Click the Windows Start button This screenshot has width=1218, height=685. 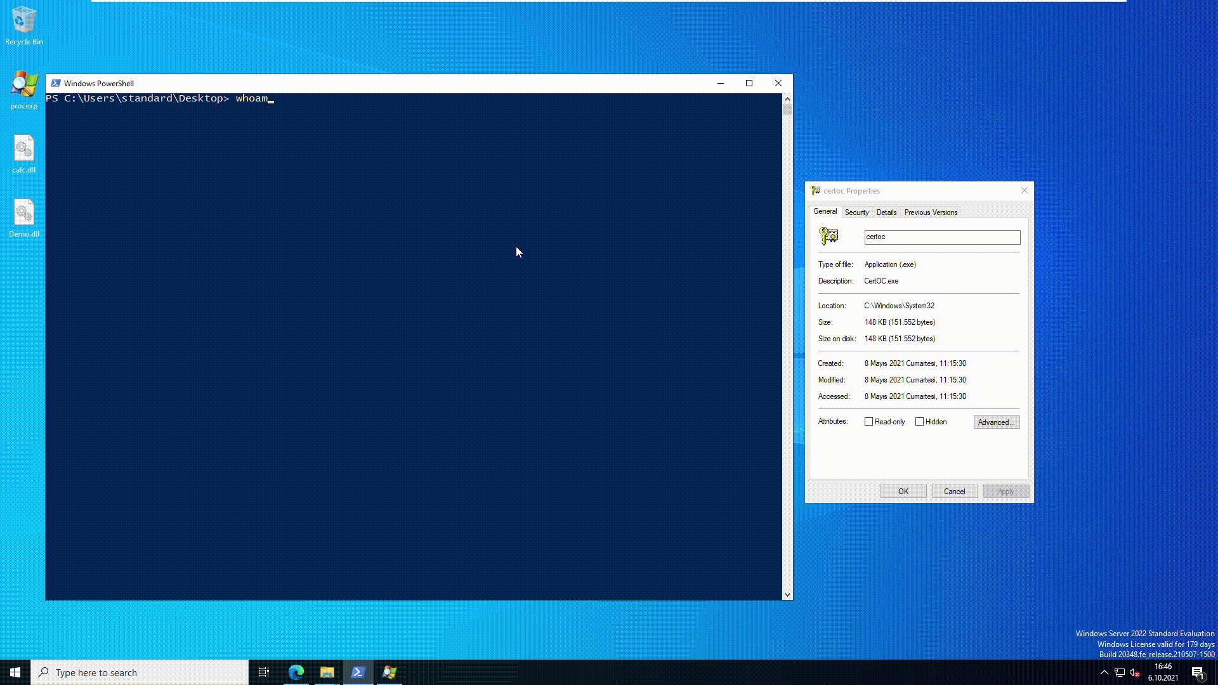[x=14, y=672]
